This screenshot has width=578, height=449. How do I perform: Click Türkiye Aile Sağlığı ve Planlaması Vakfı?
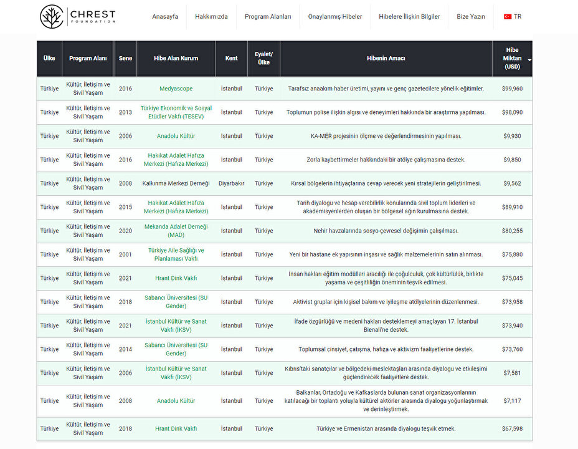(x=176, y=254)
